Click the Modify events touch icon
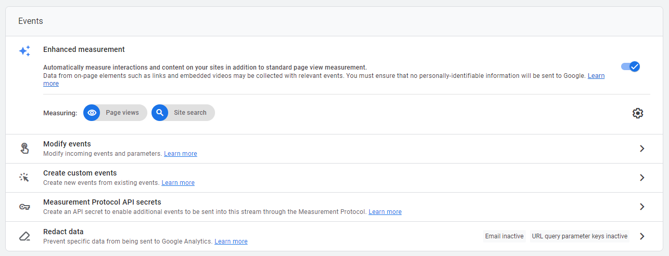669x256 pixels. click(24, 149)
